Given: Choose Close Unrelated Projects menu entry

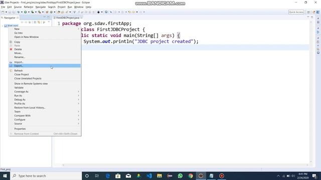Looking at the screenshot, I should coord(45,78).
